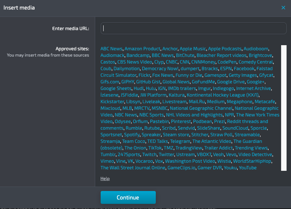This screenshot has height=209, width=291.
Task: Click the Bandcamp site link
Action: click(x=138, y=55)
